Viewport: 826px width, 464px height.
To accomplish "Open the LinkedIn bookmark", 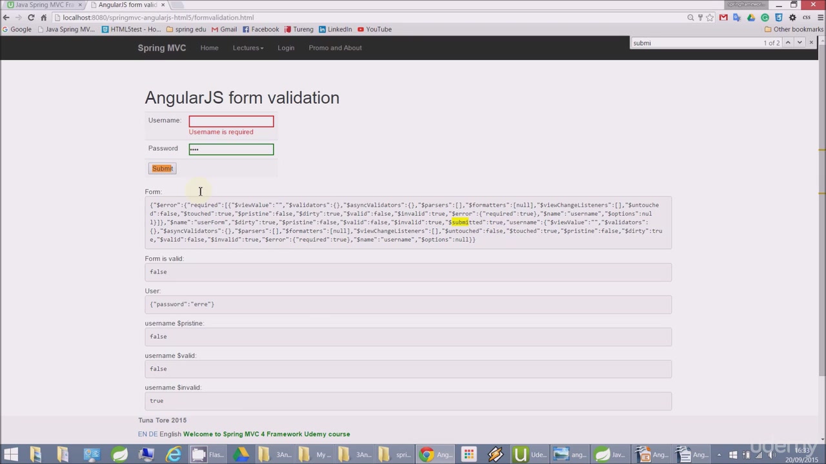I will click(335, 29).
